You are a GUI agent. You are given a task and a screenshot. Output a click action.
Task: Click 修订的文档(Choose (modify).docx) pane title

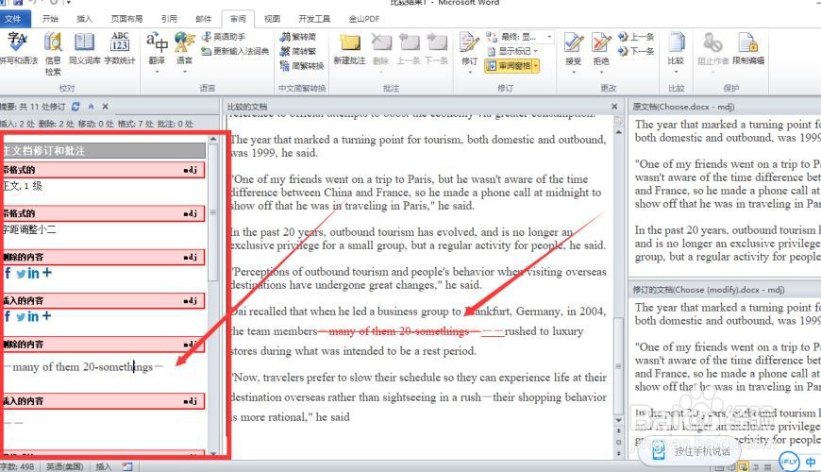coord(709,290)
